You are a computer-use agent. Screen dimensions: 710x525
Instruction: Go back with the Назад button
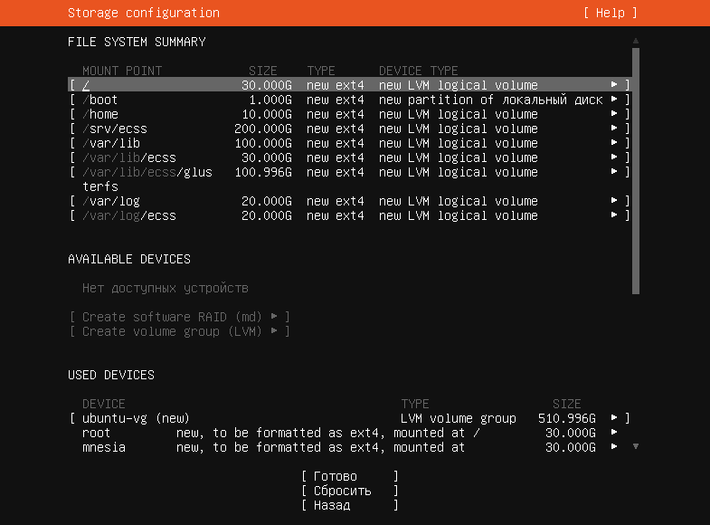[349, 505]
